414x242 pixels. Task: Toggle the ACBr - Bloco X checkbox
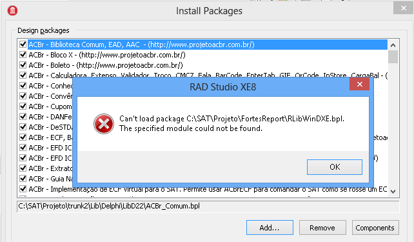23,55
